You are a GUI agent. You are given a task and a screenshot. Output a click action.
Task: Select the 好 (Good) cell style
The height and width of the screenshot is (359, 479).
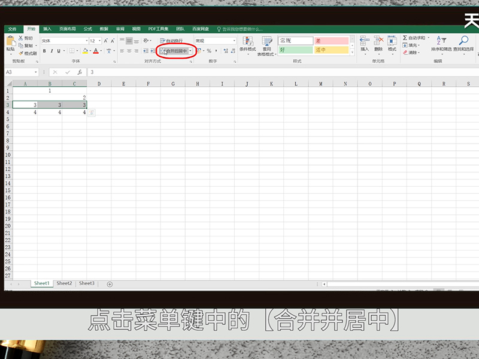(x=296, y=50)
